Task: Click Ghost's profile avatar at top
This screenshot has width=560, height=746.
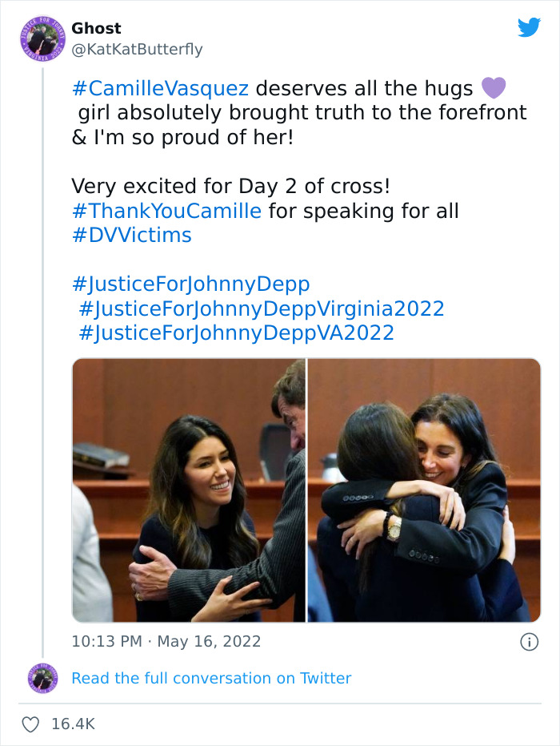Action: [x=40, y=38]
